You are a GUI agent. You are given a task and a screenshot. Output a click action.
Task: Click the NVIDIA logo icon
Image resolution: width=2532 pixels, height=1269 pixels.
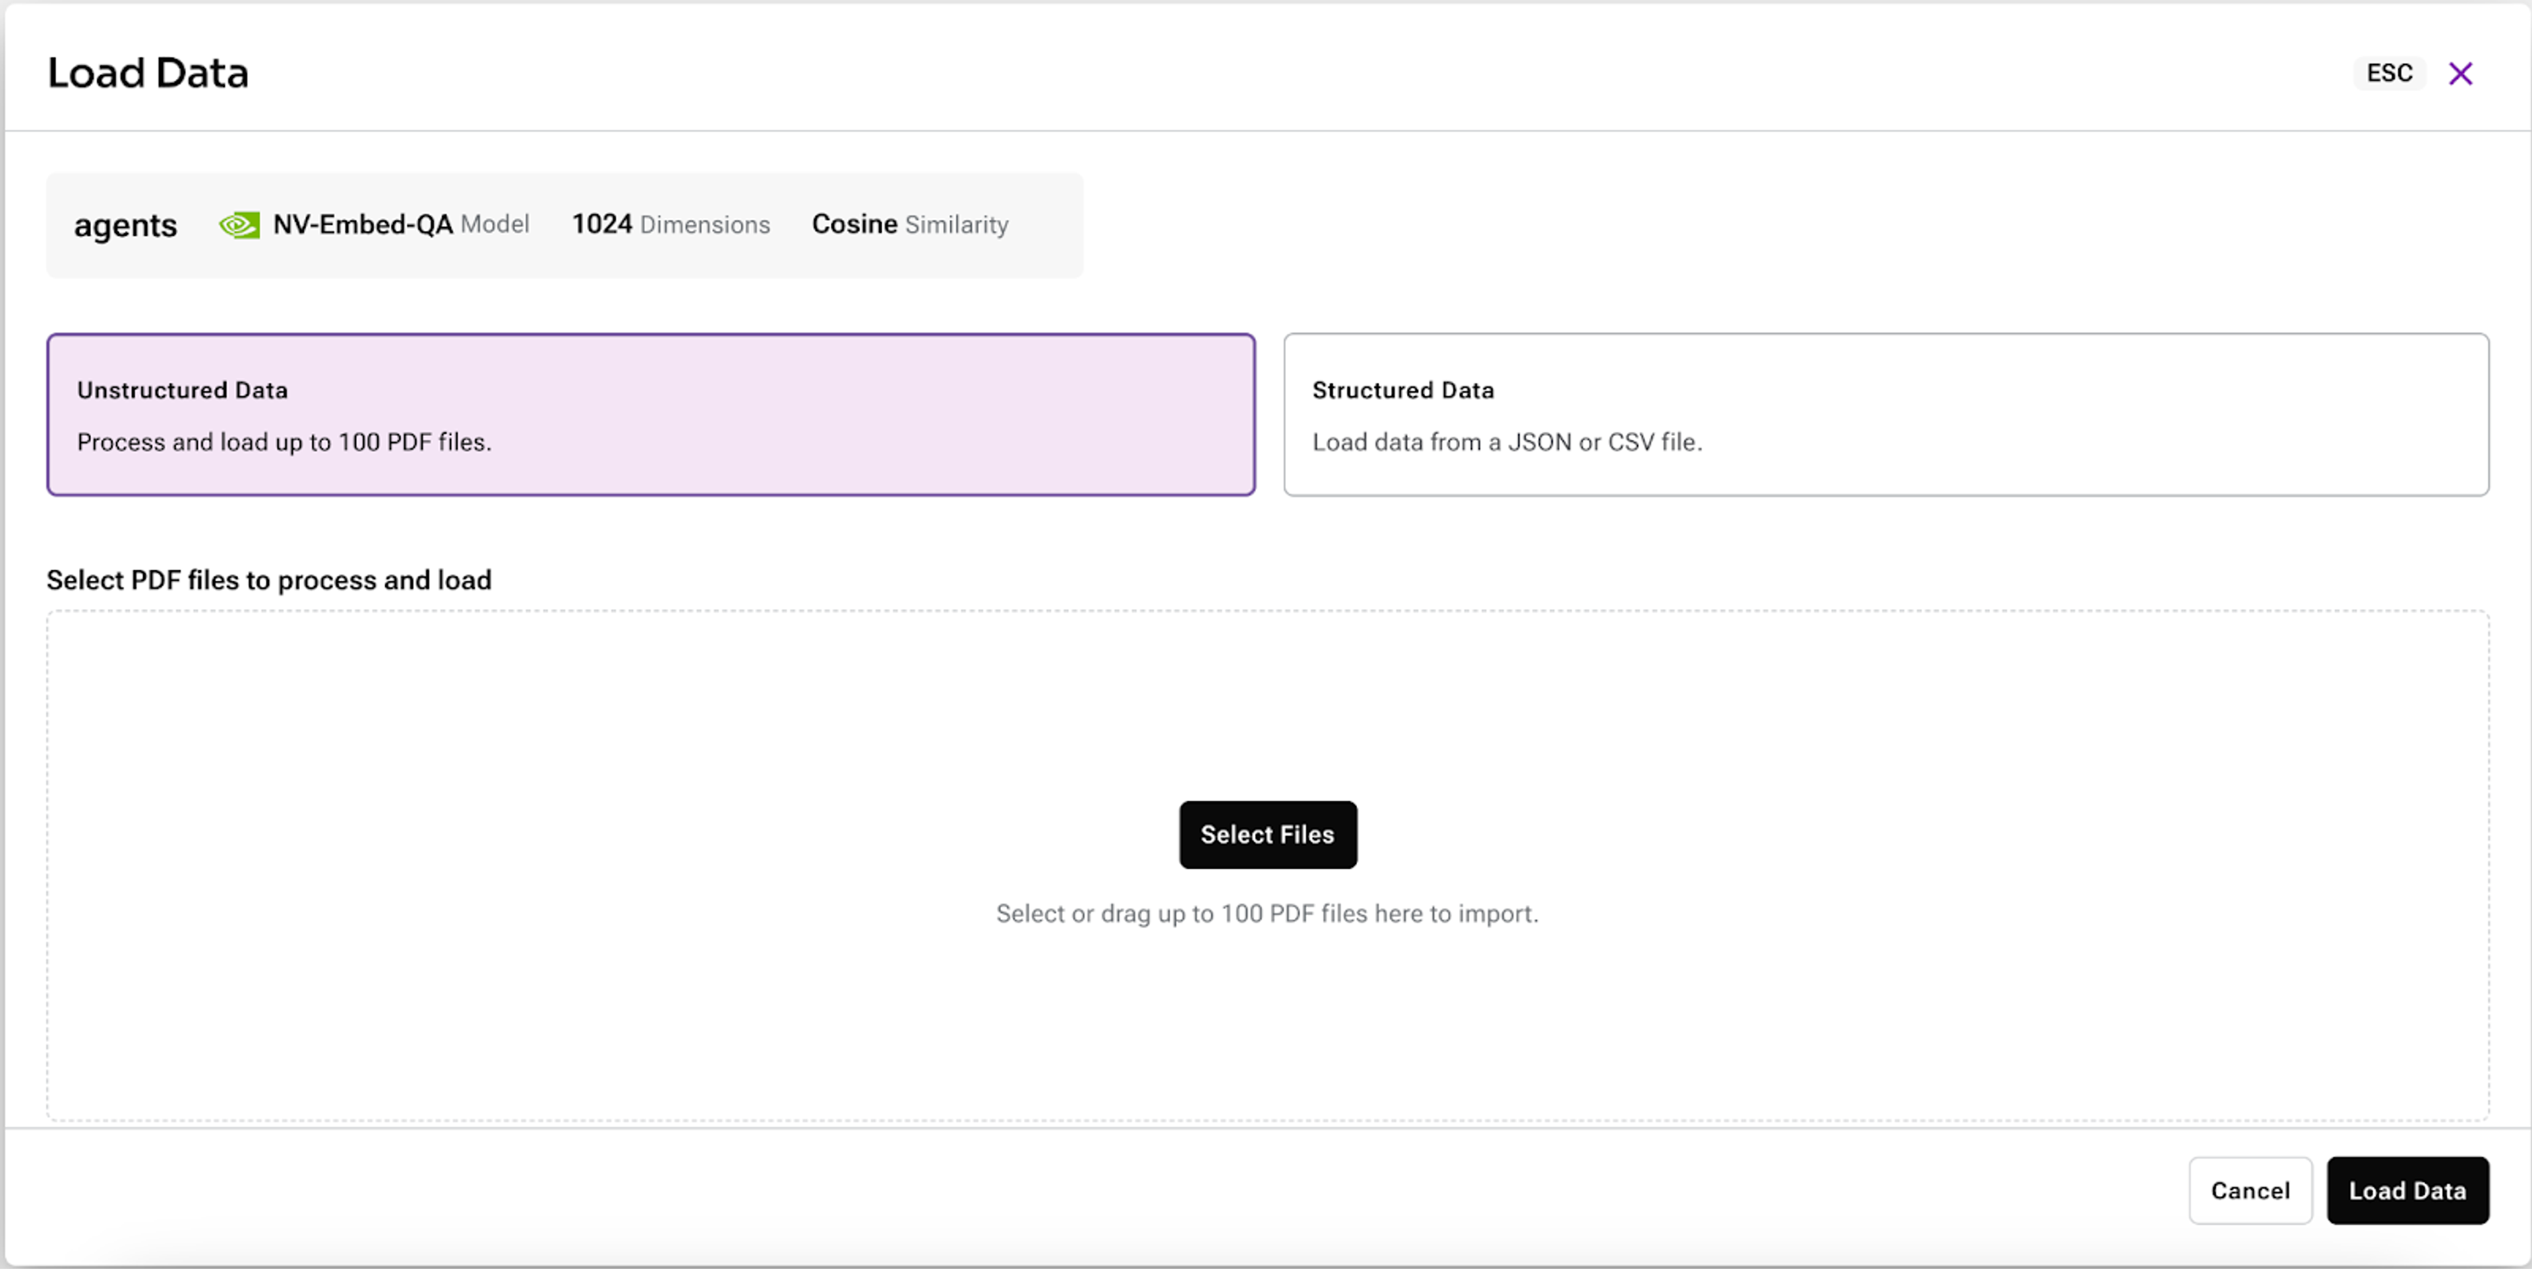pos(239,225)
